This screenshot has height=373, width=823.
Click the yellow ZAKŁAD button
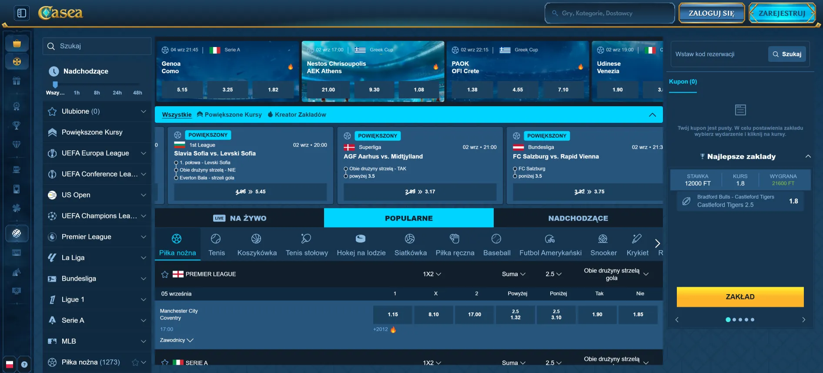[x=740, y=297]
